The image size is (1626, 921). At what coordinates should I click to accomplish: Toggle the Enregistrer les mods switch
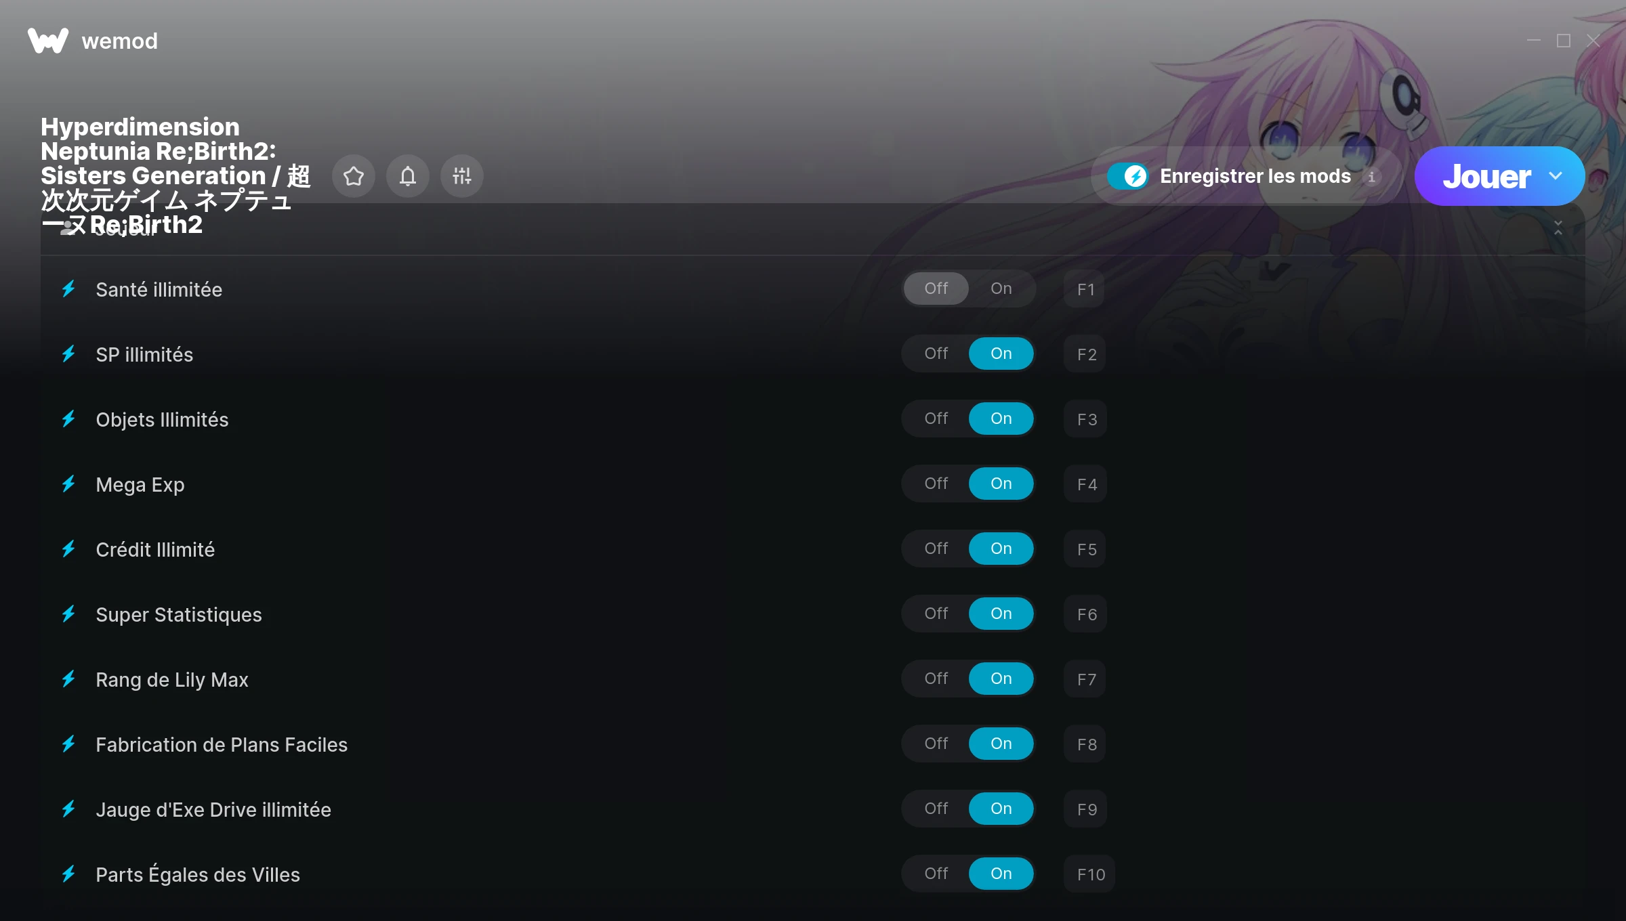point(1128,176)
